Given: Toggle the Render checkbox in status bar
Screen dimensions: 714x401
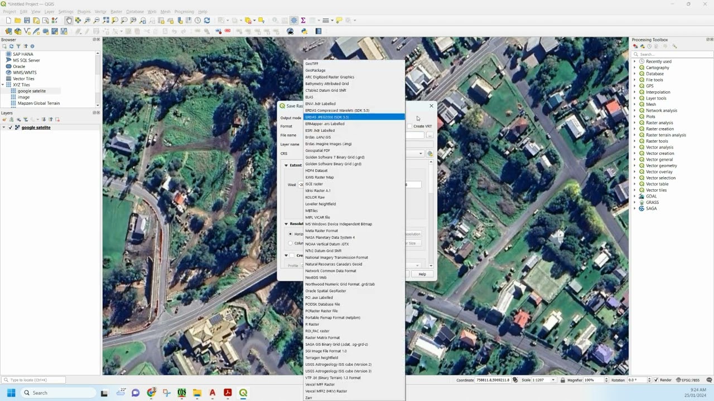Looking at the screenshot, I should pos(656,380).
